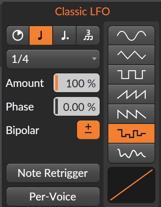Click the Phase 0.00 % value field
Viewport: 161px width, 207px height.
77,107
